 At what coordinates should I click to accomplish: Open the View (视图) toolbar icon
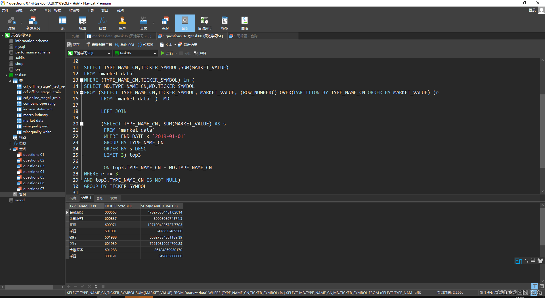tap(82, 23)
